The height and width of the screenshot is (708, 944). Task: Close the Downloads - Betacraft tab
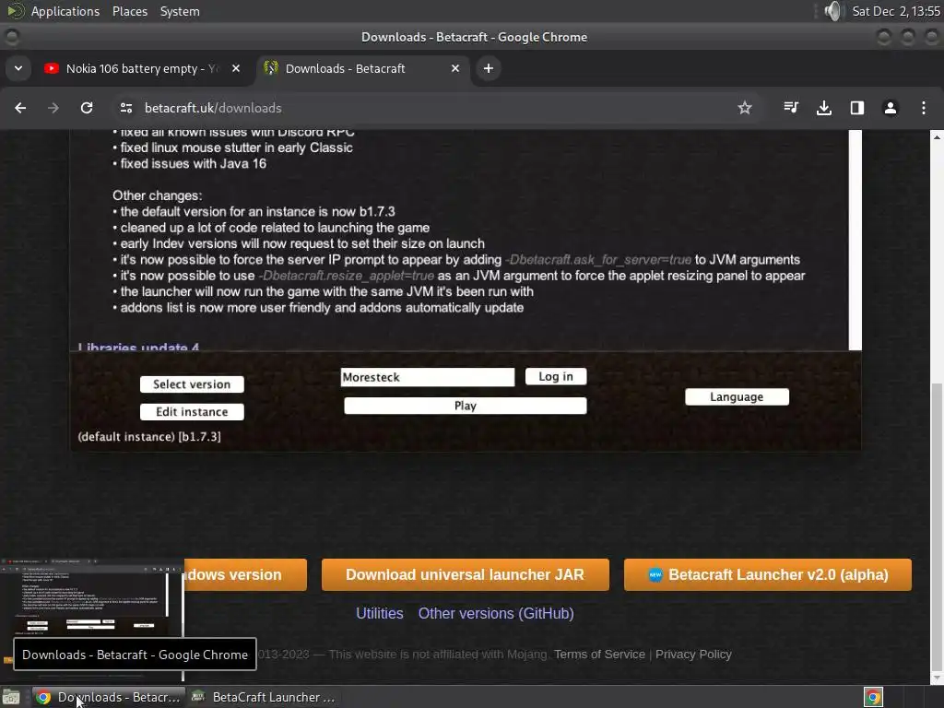[455, 68]
